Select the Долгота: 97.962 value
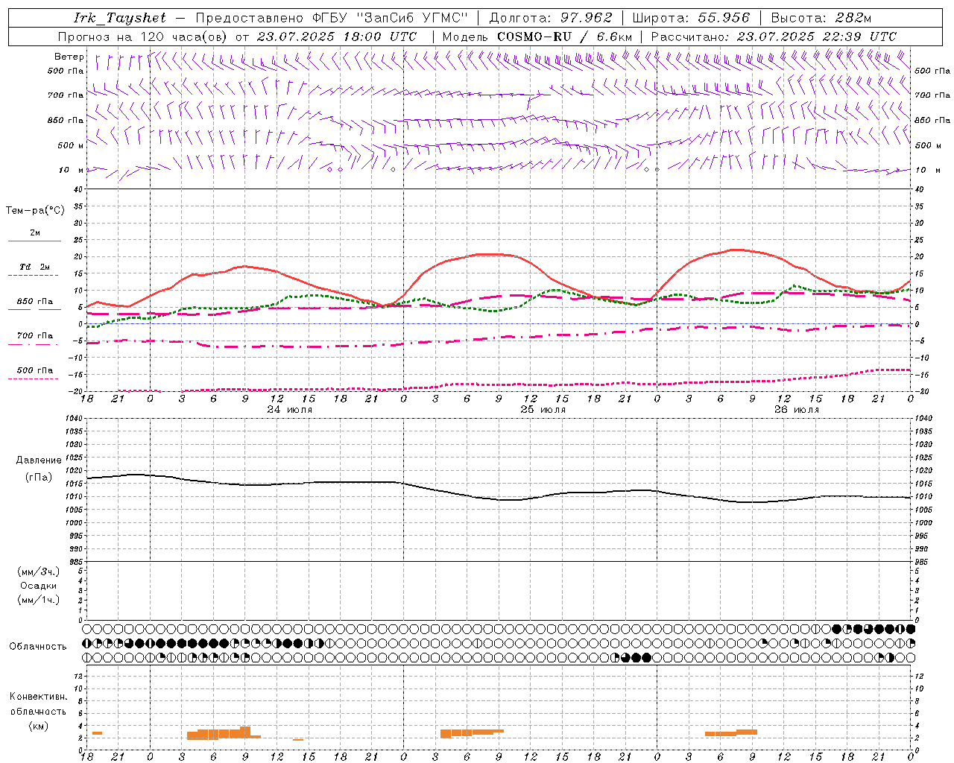This screenshot has height=763, width=954. [x=550, y=18]
